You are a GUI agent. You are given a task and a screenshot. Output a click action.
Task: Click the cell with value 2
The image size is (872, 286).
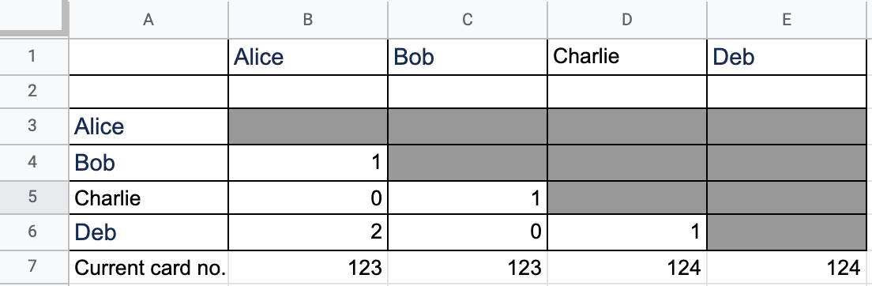307,232
